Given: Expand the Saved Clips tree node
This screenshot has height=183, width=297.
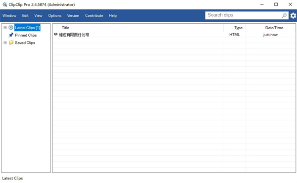Looking at the screenshot, I should click(x=5, y=43).
